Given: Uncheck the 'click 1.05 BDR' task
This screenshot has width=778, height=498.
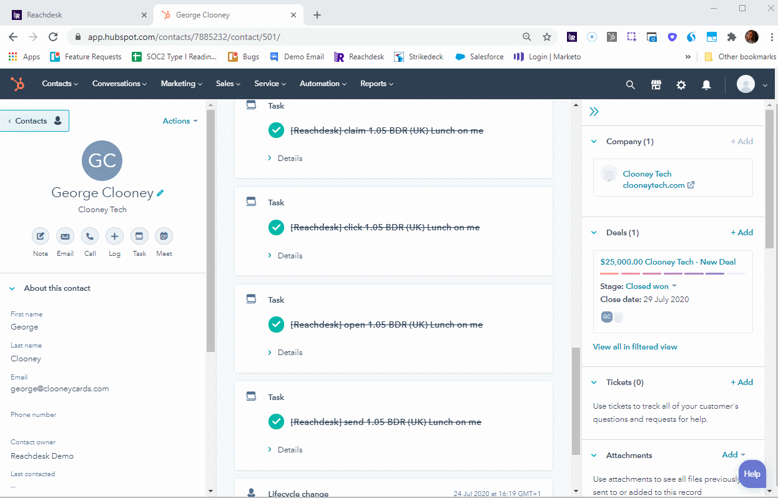Looking at the screenshot, I should click(x=276, y=227).
